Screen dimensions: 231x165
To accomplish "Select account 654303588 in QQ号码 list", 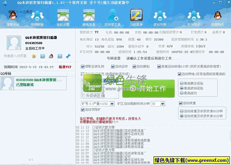I will [x=33, y=83].
